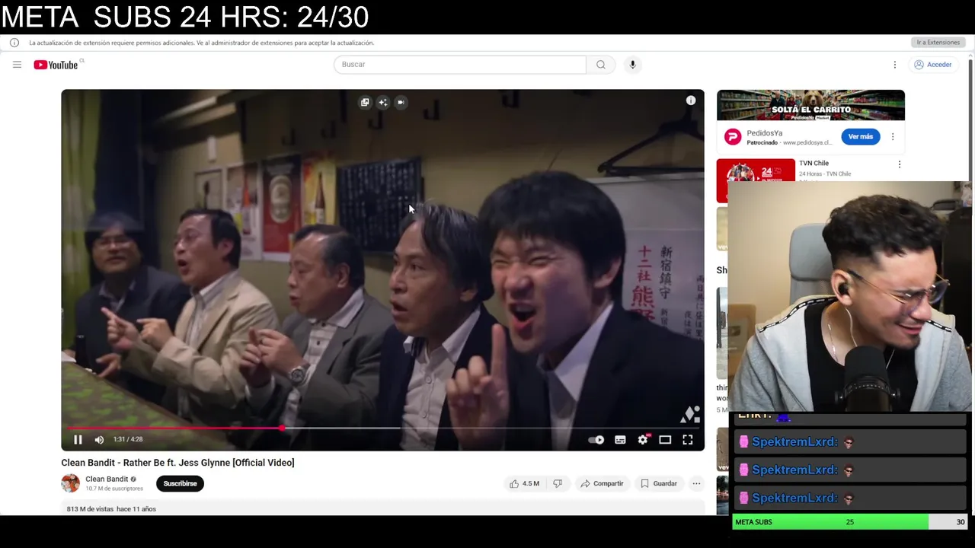Dislike the video with thumbs-down
Viewport: 975px width, 548px height.
click(558, 483)
